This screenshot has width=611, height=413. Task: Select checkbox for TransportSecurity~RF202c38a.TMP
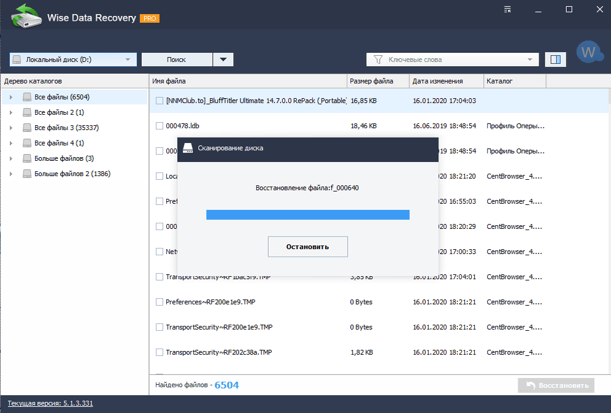coord(159,352)
